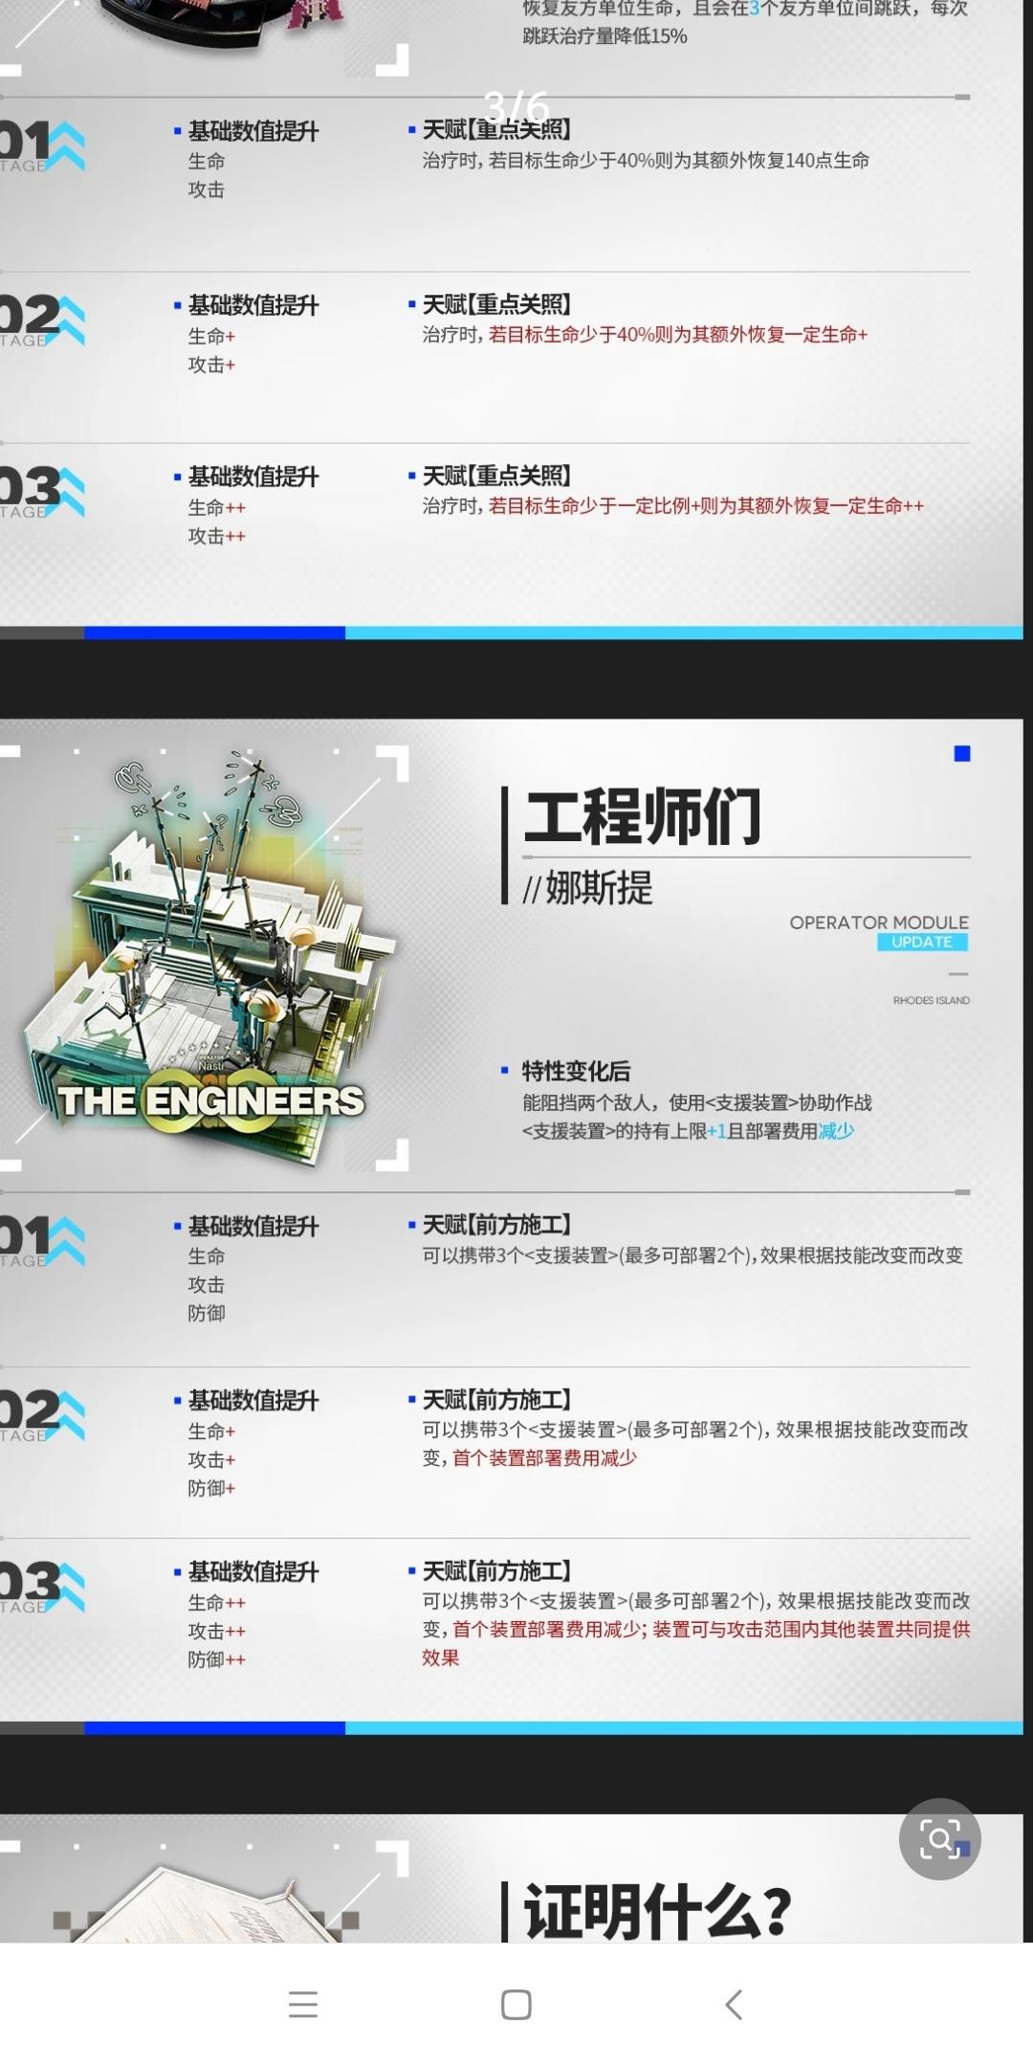Tap 基础数值提升 heading above 防御++
Image resolution: width=1033 pixels, height=2067 pixels.
253,1571
